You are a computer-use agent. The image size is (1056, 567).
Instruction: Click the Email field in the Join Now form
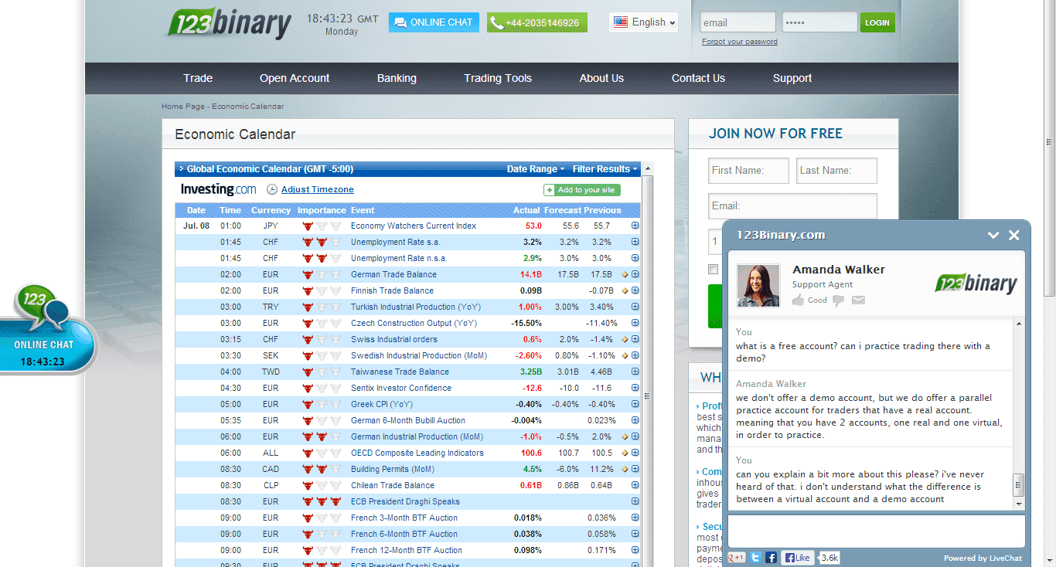792,206
